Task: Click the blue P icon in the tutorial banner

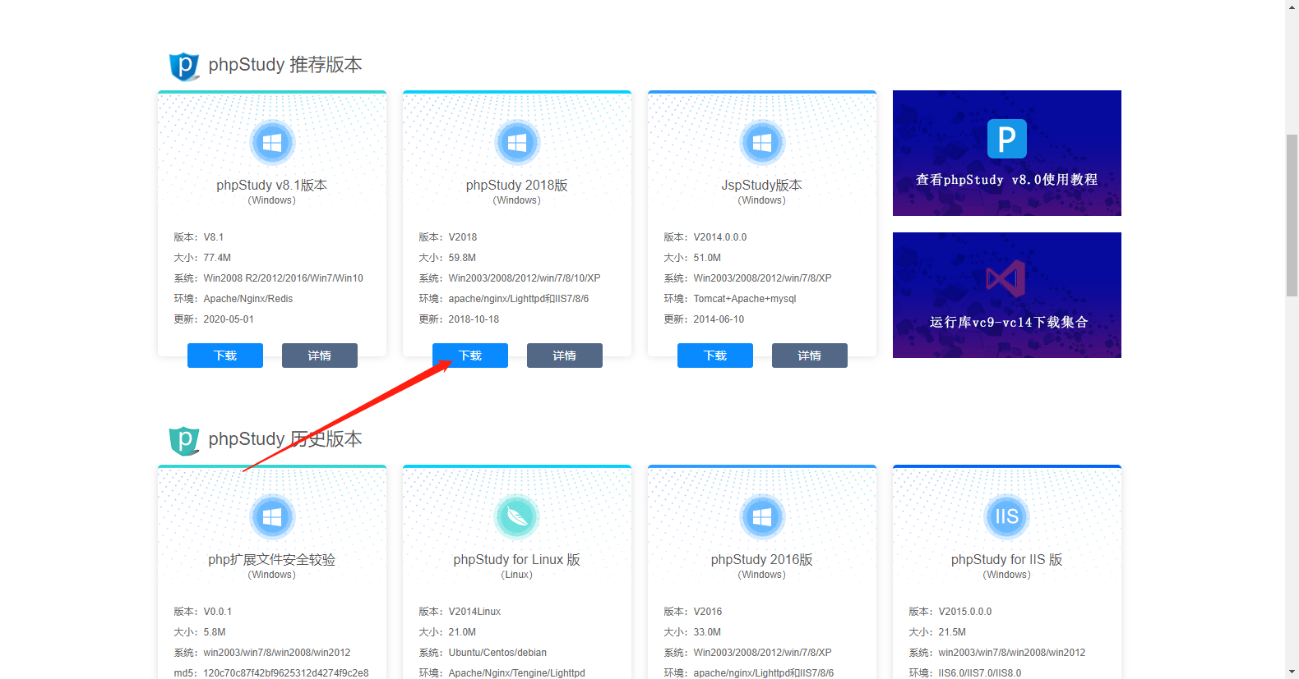Action: [1007, 139]
